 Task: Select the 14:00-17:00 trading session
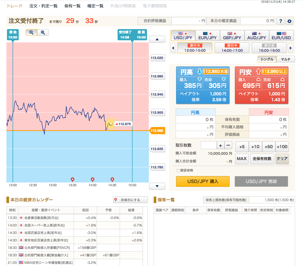232,48
